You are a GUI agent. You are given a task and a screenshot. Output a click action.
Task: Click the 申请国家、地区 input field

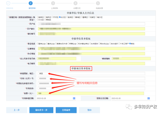click(x=91, y=73)
